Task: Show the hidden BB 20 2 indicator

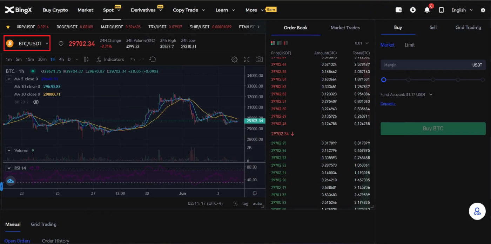Action: (x=36, y=102)
